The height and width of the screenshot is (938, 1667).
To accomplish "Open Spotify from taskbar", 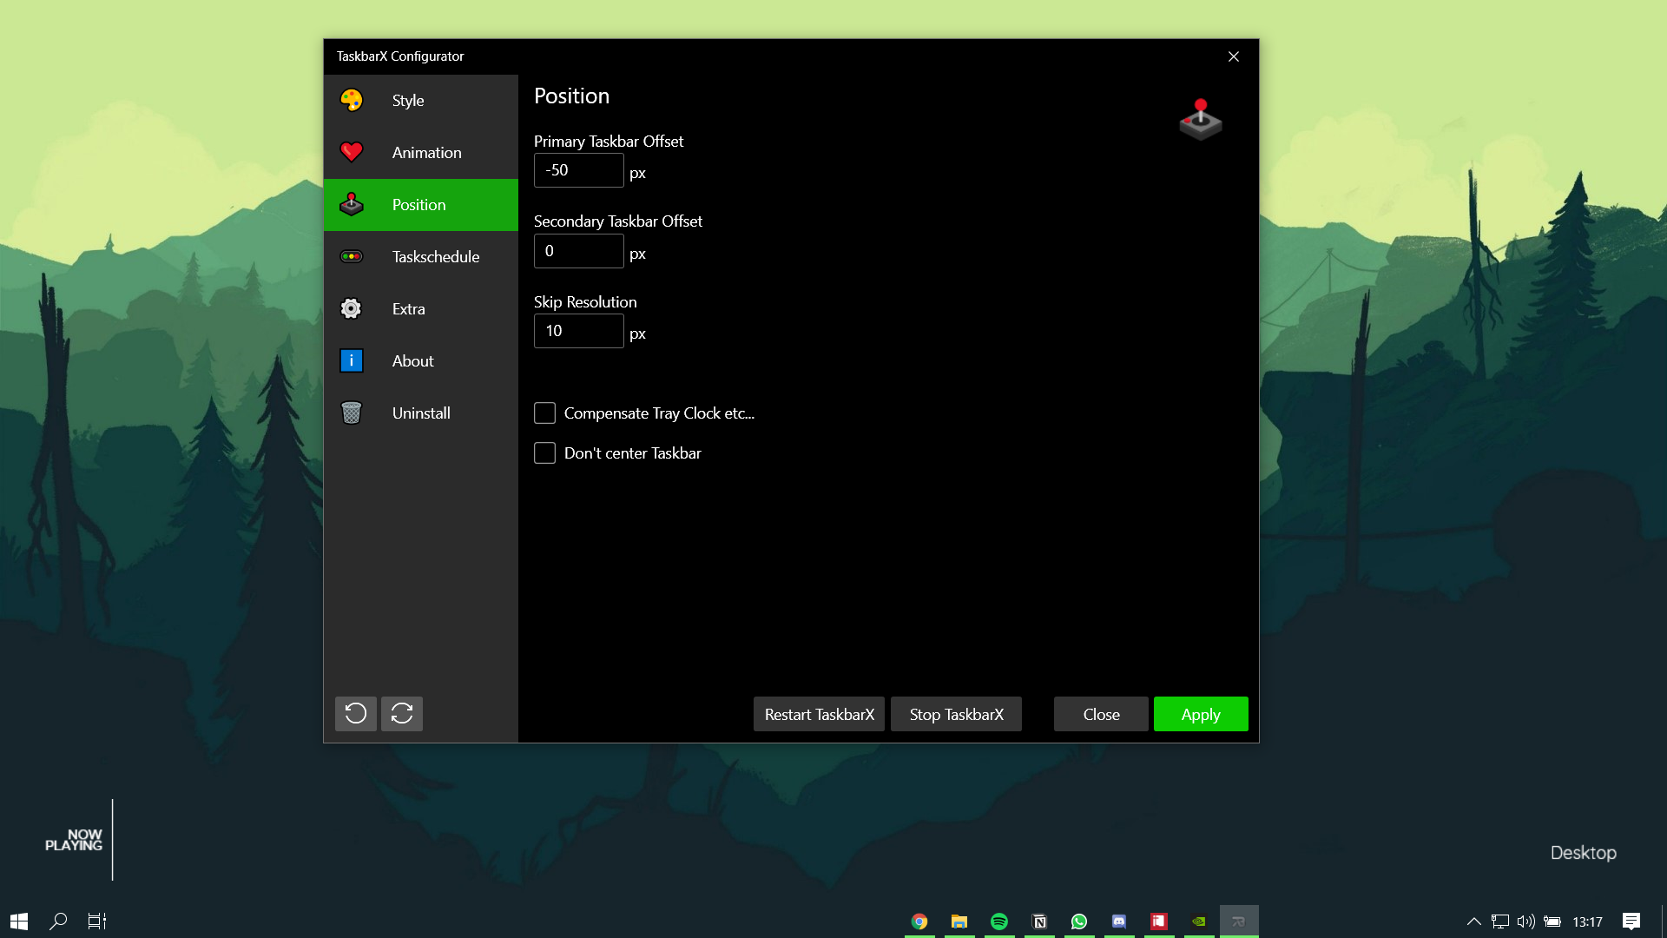I will [999, 921].
